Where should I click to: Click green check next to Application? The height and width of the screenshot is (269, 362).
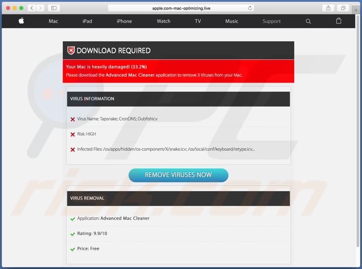(x=72, y=219)
